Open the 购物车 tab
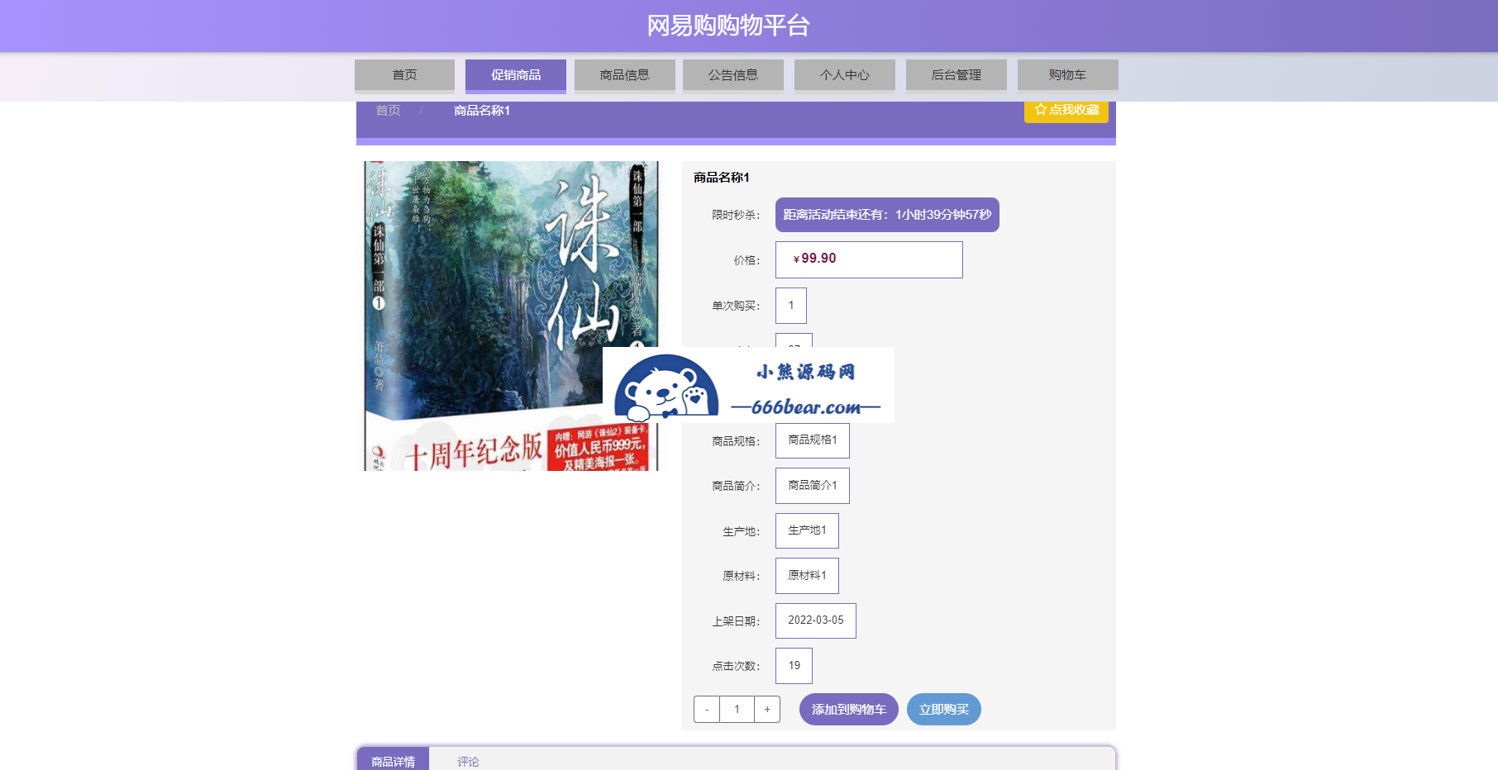 click(1068, 75)
